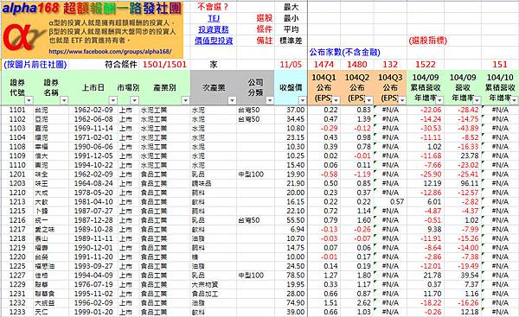Open the 上市日 column filter dropdown
The width and height of the screenshot is (519, 317).
pos(113,100)
